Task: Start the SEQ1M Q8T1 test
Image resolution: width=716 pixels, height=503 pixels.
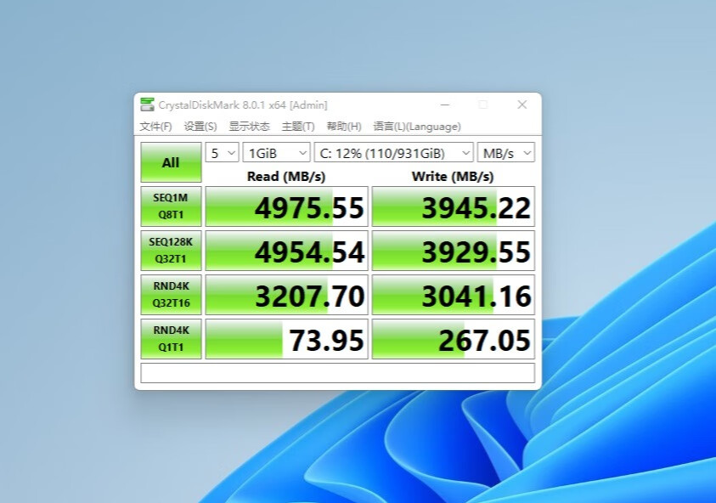Action: click(x=171, y=206)
